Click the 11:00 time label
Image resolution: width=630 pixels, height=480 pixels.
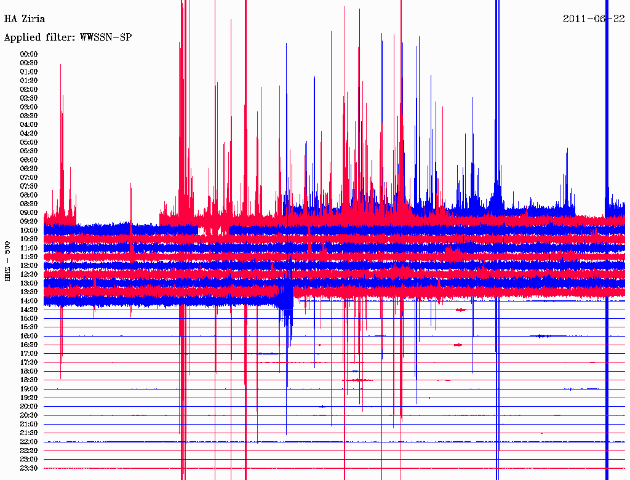tap(29, 248)
